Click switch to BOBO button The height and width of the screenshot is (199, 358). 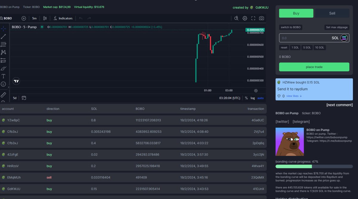tap(291, 27)
